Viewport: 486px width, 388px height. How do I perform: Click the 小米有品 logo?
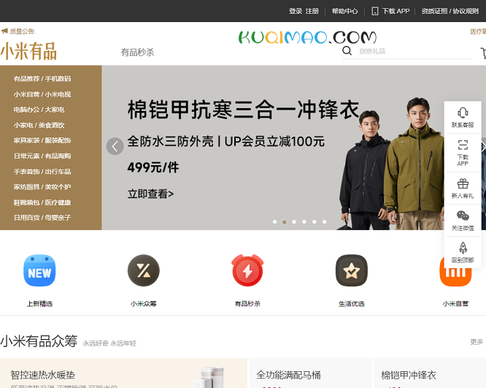(28, 51)
